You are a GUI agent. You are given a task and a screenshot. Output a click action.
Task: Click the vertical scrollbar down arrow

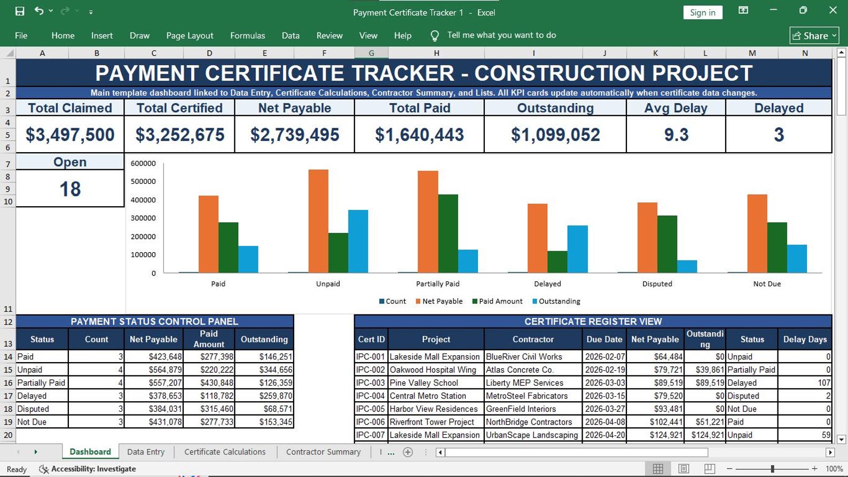(x=841, y=439)
